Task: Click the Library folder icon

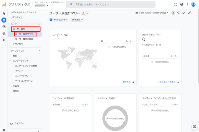Action: [11, 123]
